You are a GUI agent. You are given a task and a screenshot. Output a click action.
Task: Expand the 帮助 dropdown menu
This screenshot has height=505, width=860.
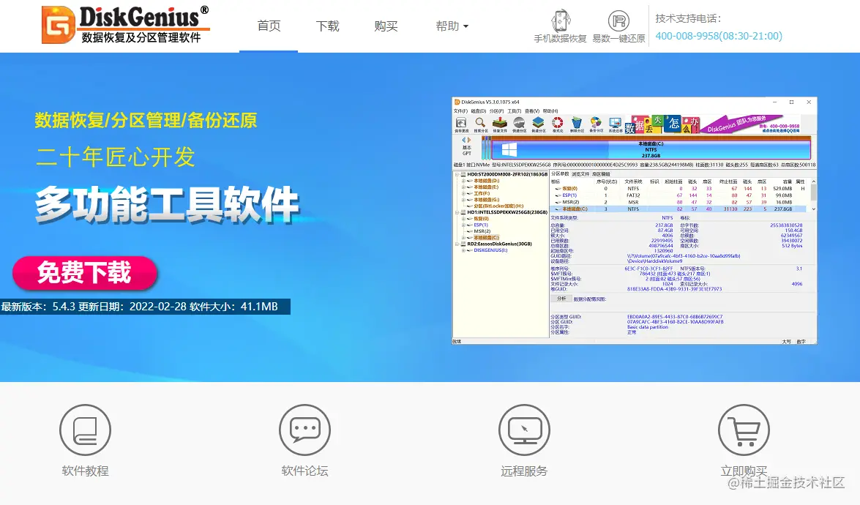point(452,26)
